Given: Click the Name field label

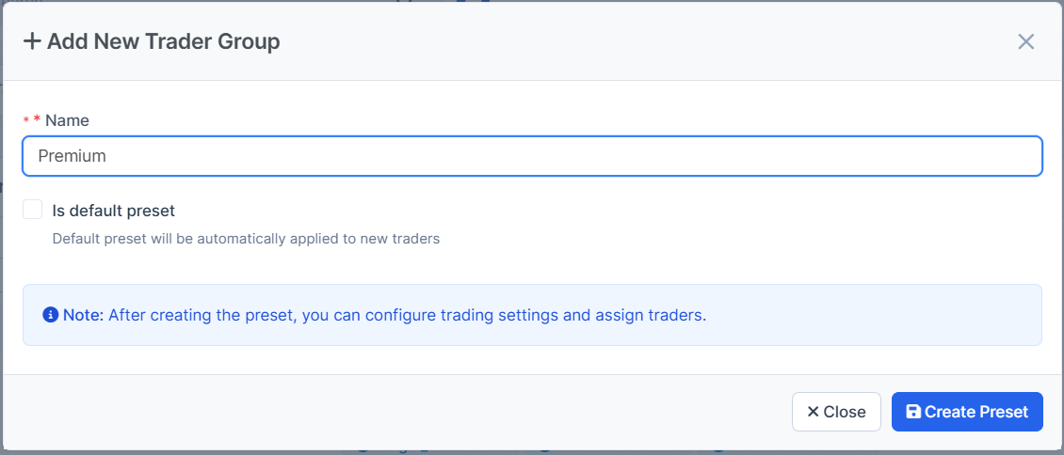Looking at the screenshot, I should 68,120.
